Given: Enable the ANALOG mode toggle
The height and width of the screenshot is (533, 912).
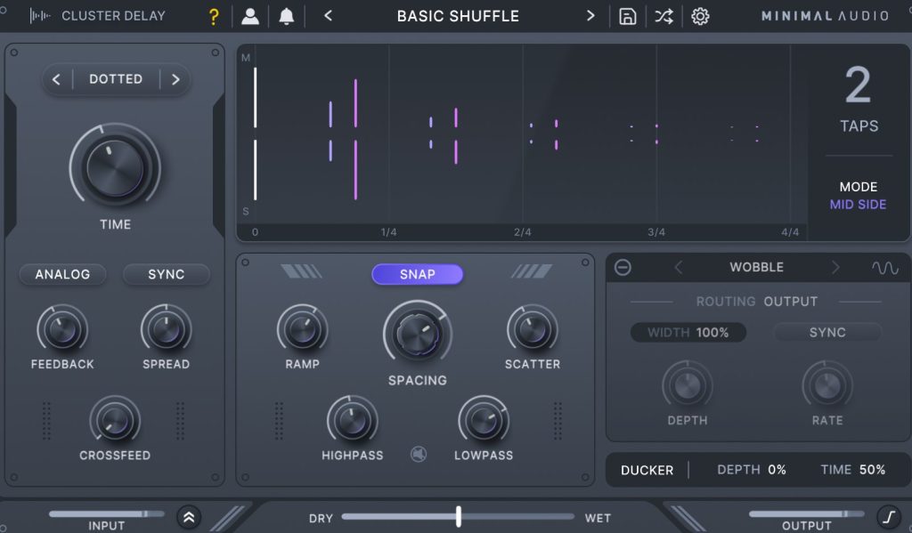Looking at the screenshot, I should click(x=62, y=274).
